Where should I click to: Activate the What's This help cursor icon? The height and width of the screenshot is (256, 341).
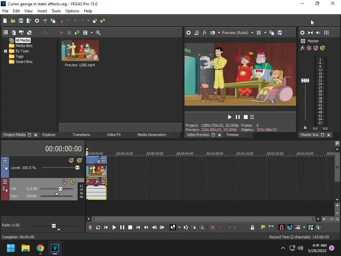pyautogui.click(x=103, y=21)
